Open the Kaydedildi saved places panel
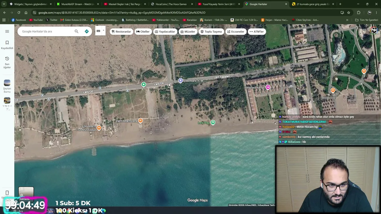 [x=7, y=45]
